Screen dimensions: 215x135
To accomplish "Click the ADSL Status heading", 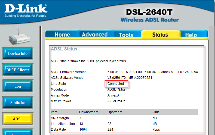I will click(64, 49).
